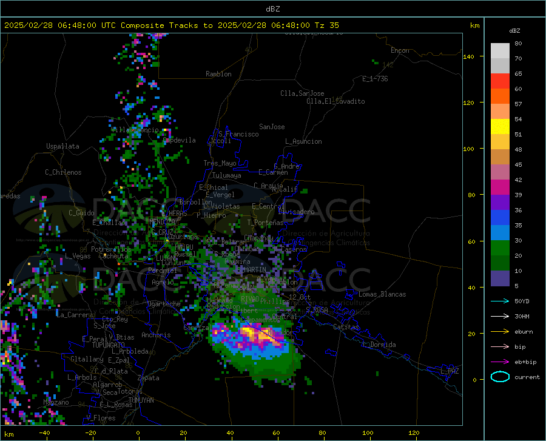Click the 'Composite Tracks' header timestamp line

coord(172,25)
